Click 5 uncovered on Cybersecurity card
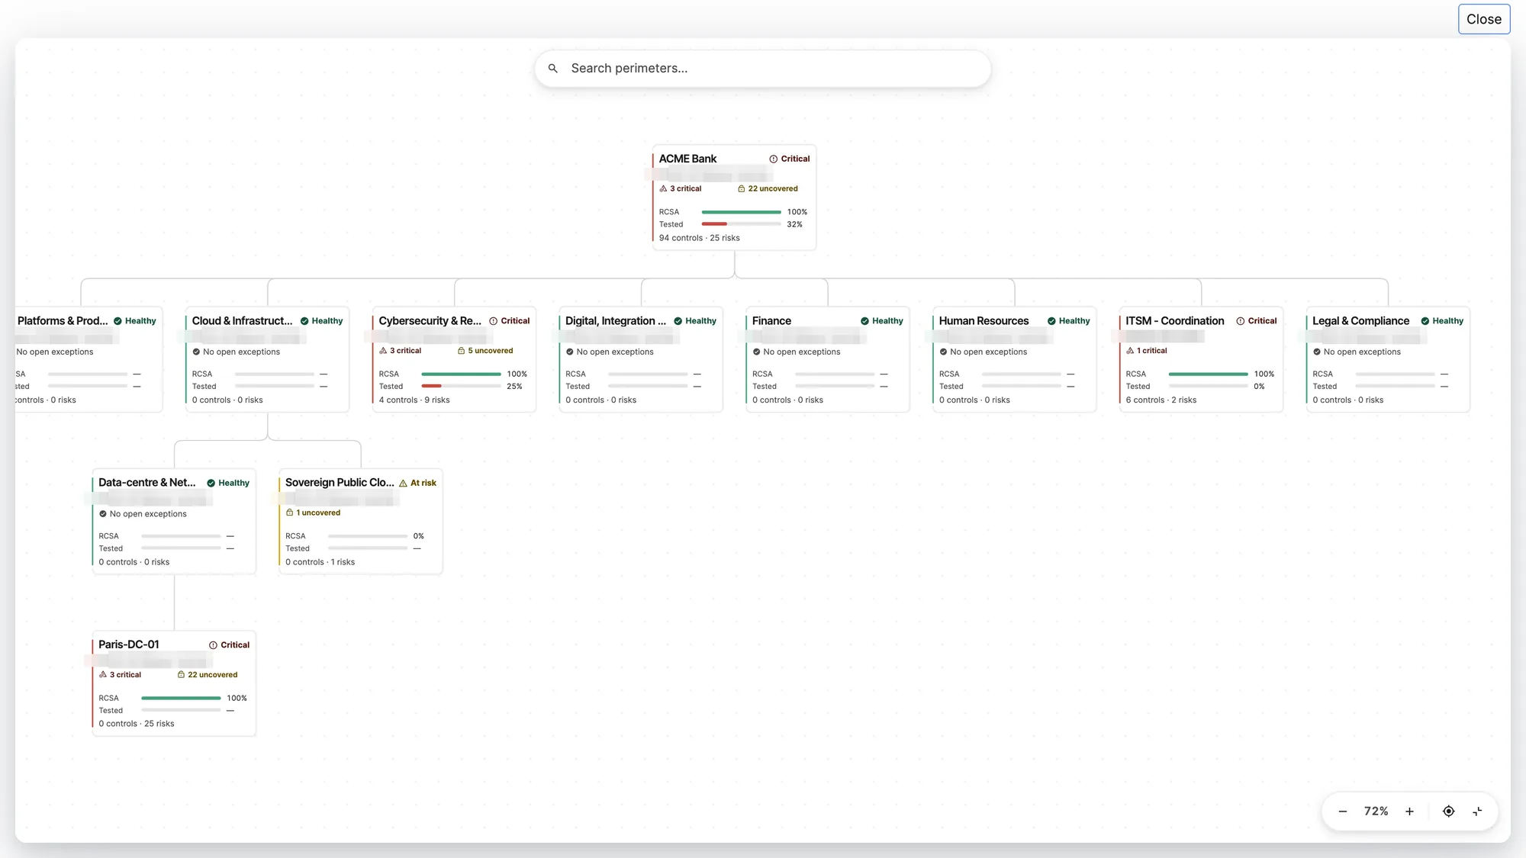1526x858 pixels. click(x=485, y=351)
